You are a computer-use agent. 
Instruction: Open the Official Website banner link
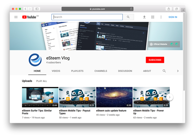coord(158,44)
